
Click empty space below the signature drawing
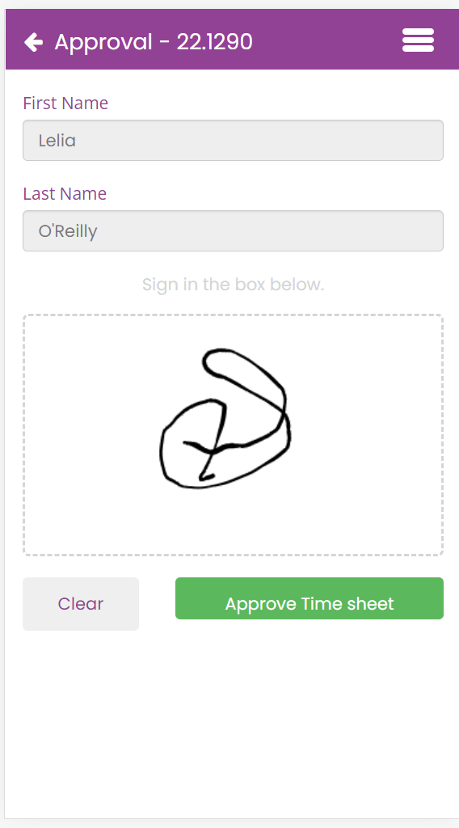point(233,523)
